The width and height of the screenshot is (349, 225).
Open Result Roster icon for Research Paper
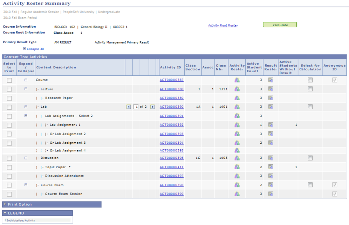[271, 98]
